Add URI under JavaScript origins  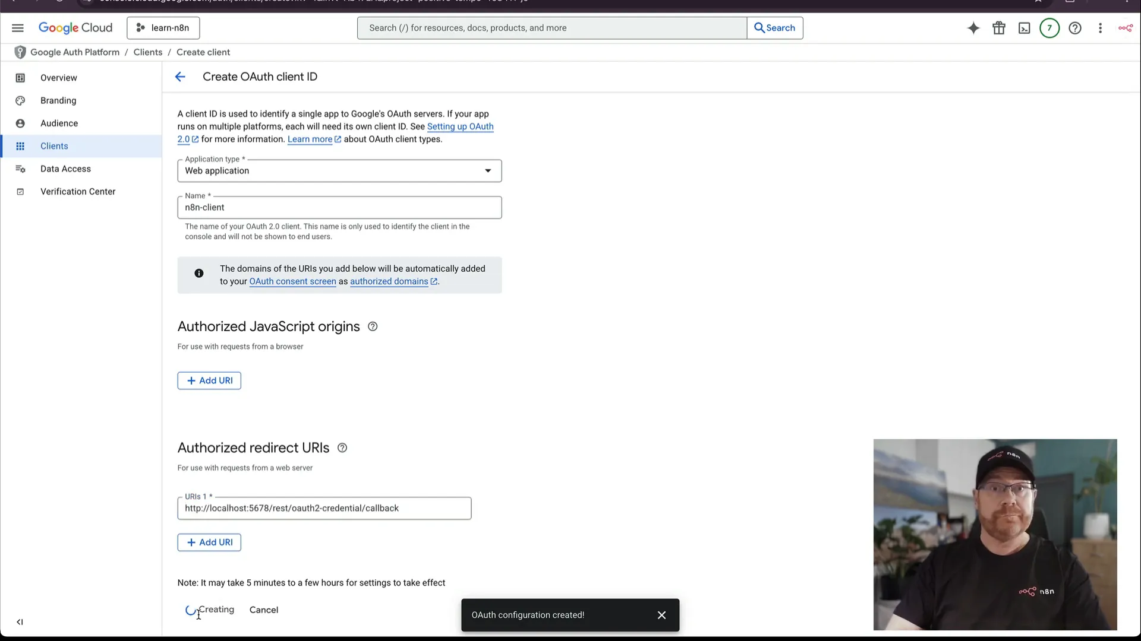[209, 380]
